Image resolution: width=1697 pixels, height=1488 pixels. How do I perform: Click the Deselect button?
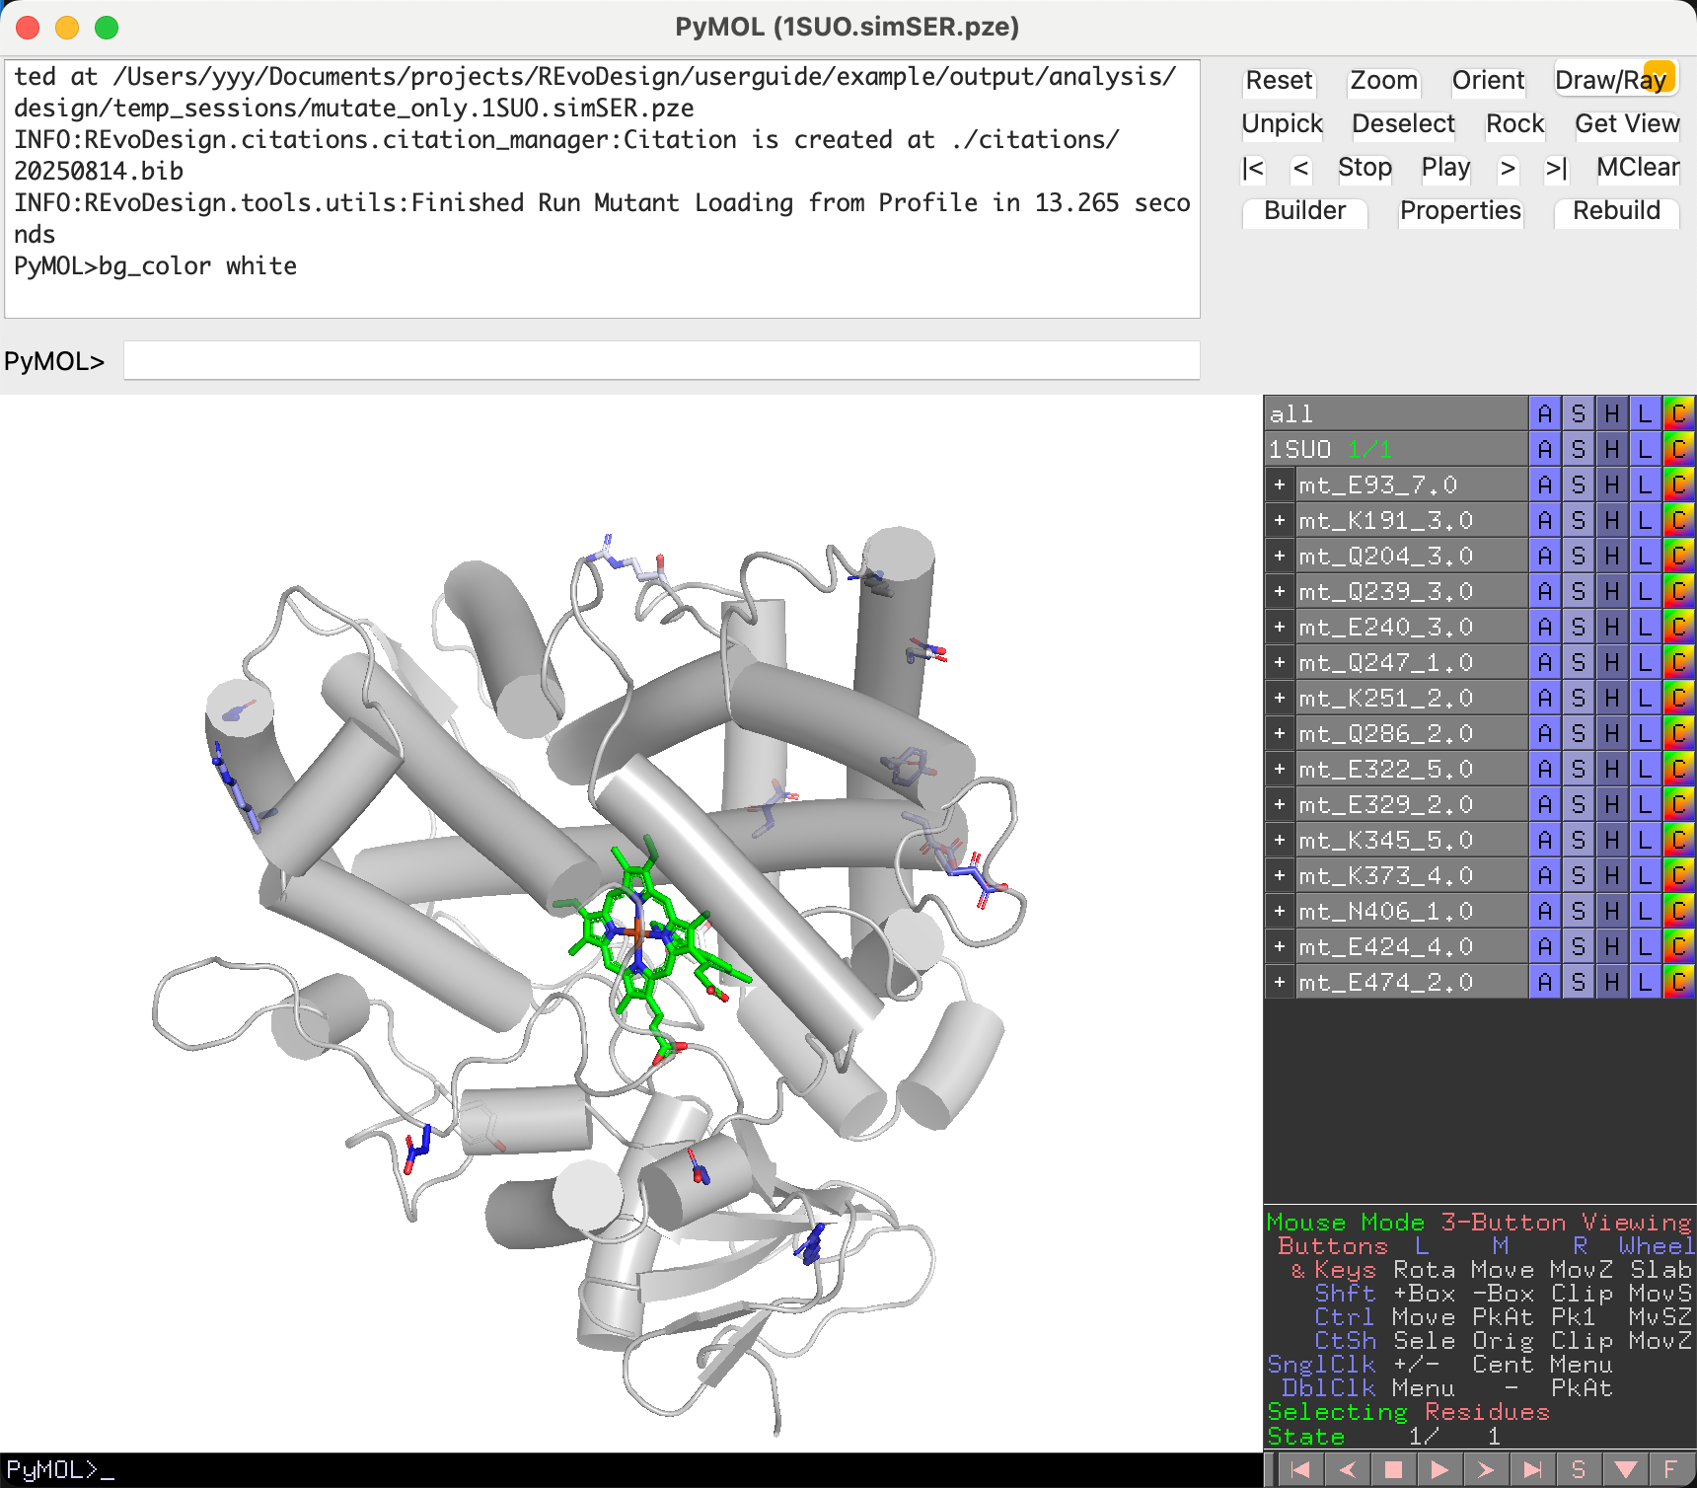click(x=1403, y=123)
